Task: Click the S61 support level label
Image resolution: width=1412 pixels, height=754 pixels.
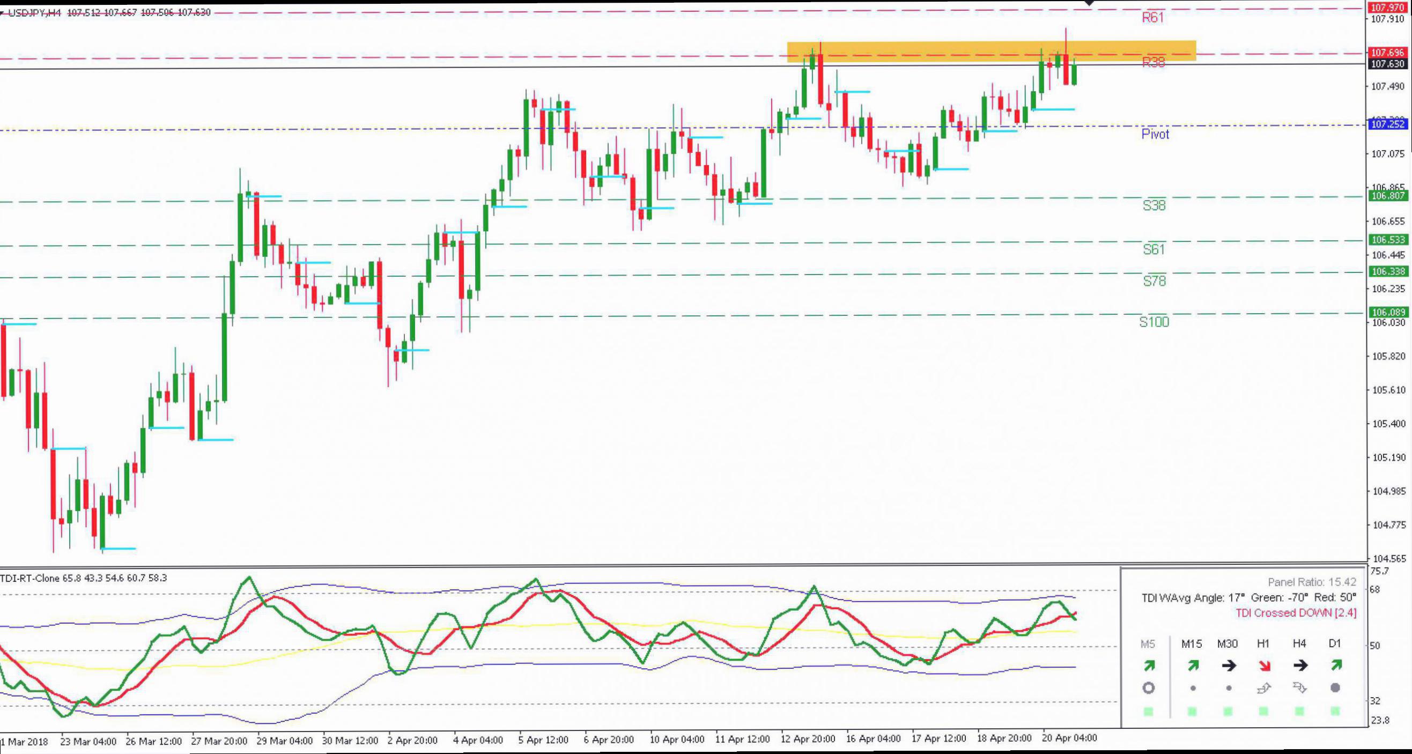Action: click(1154, 250)
